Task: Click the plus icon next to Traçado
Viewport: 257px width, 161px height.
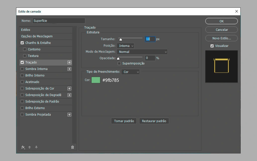Action: pos(69,62)
